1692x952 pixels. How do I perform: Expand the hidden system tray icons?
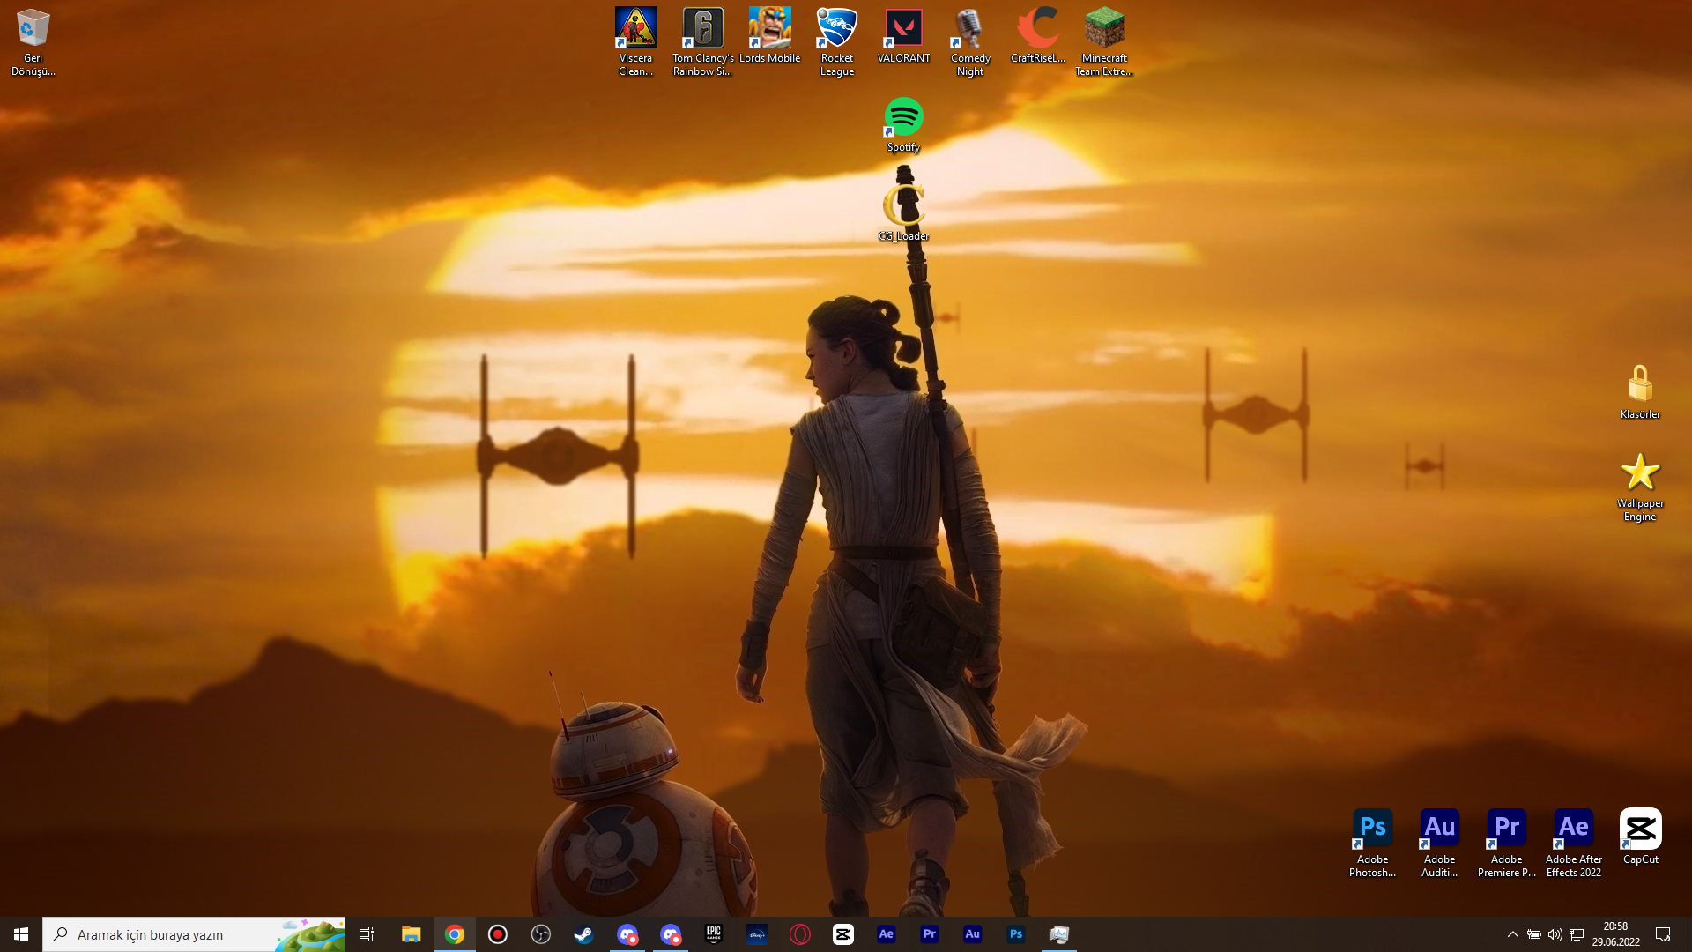click(1512, 934)
